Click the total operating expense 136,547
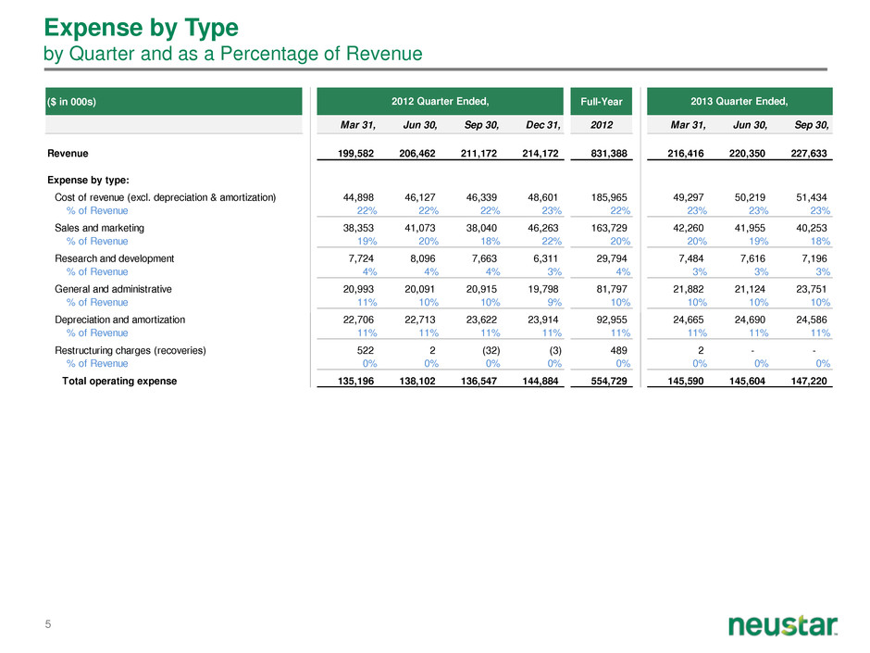 coord(478,381)
